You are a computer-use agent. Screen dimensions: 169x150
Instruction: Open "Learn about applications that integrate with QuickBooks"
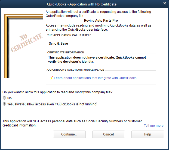coord(95,78)
